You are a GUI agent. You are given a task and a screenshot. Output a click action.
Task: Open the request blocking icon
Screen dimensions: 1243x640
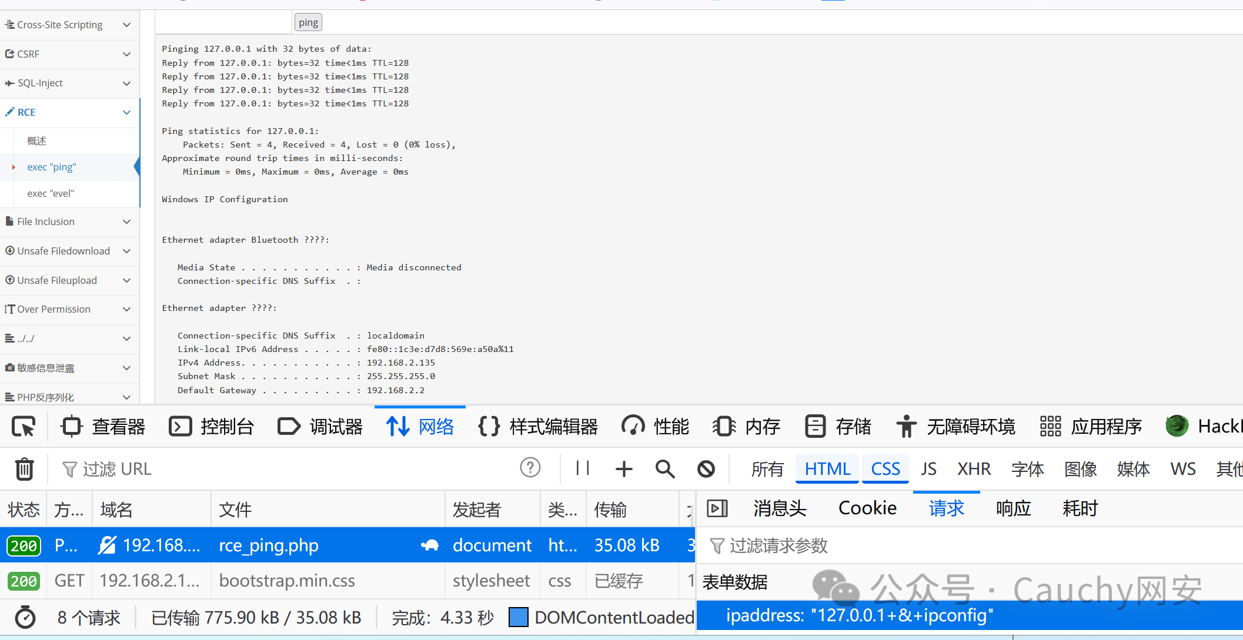pos(706,469)
